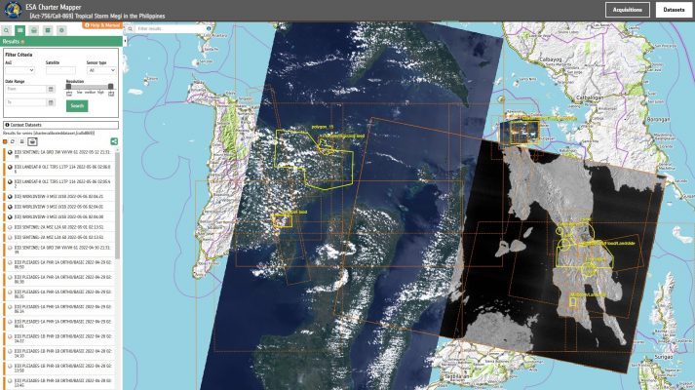This screenshot has width=695, height=390.
Task: Toggle globe for SENTINEL-1A GRD 2022-05-12 result
Action: (10, 152)
